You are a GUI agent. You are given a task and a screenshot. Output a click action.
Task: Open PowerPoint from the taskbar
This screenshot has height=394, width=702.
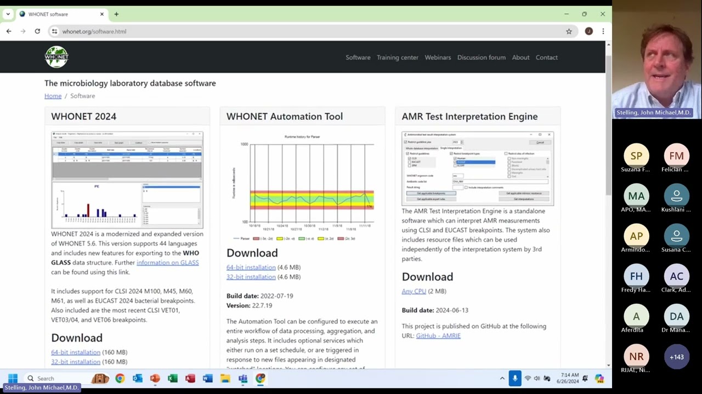[155, 378]
